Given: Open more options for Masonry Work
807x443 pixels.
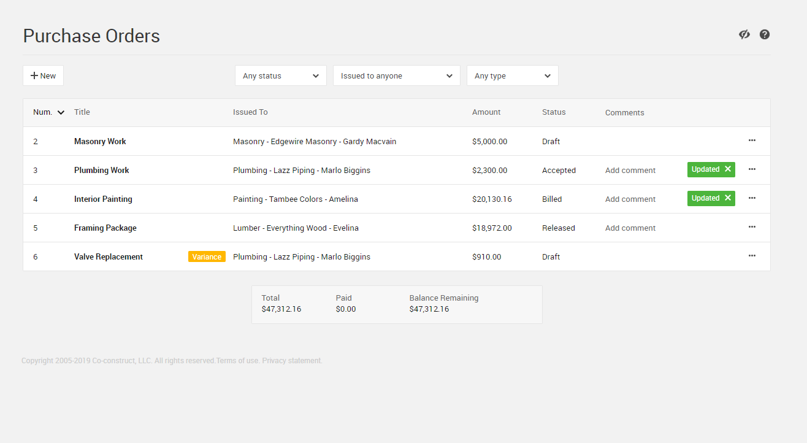Looking at the screenshot, I should 752,141.
